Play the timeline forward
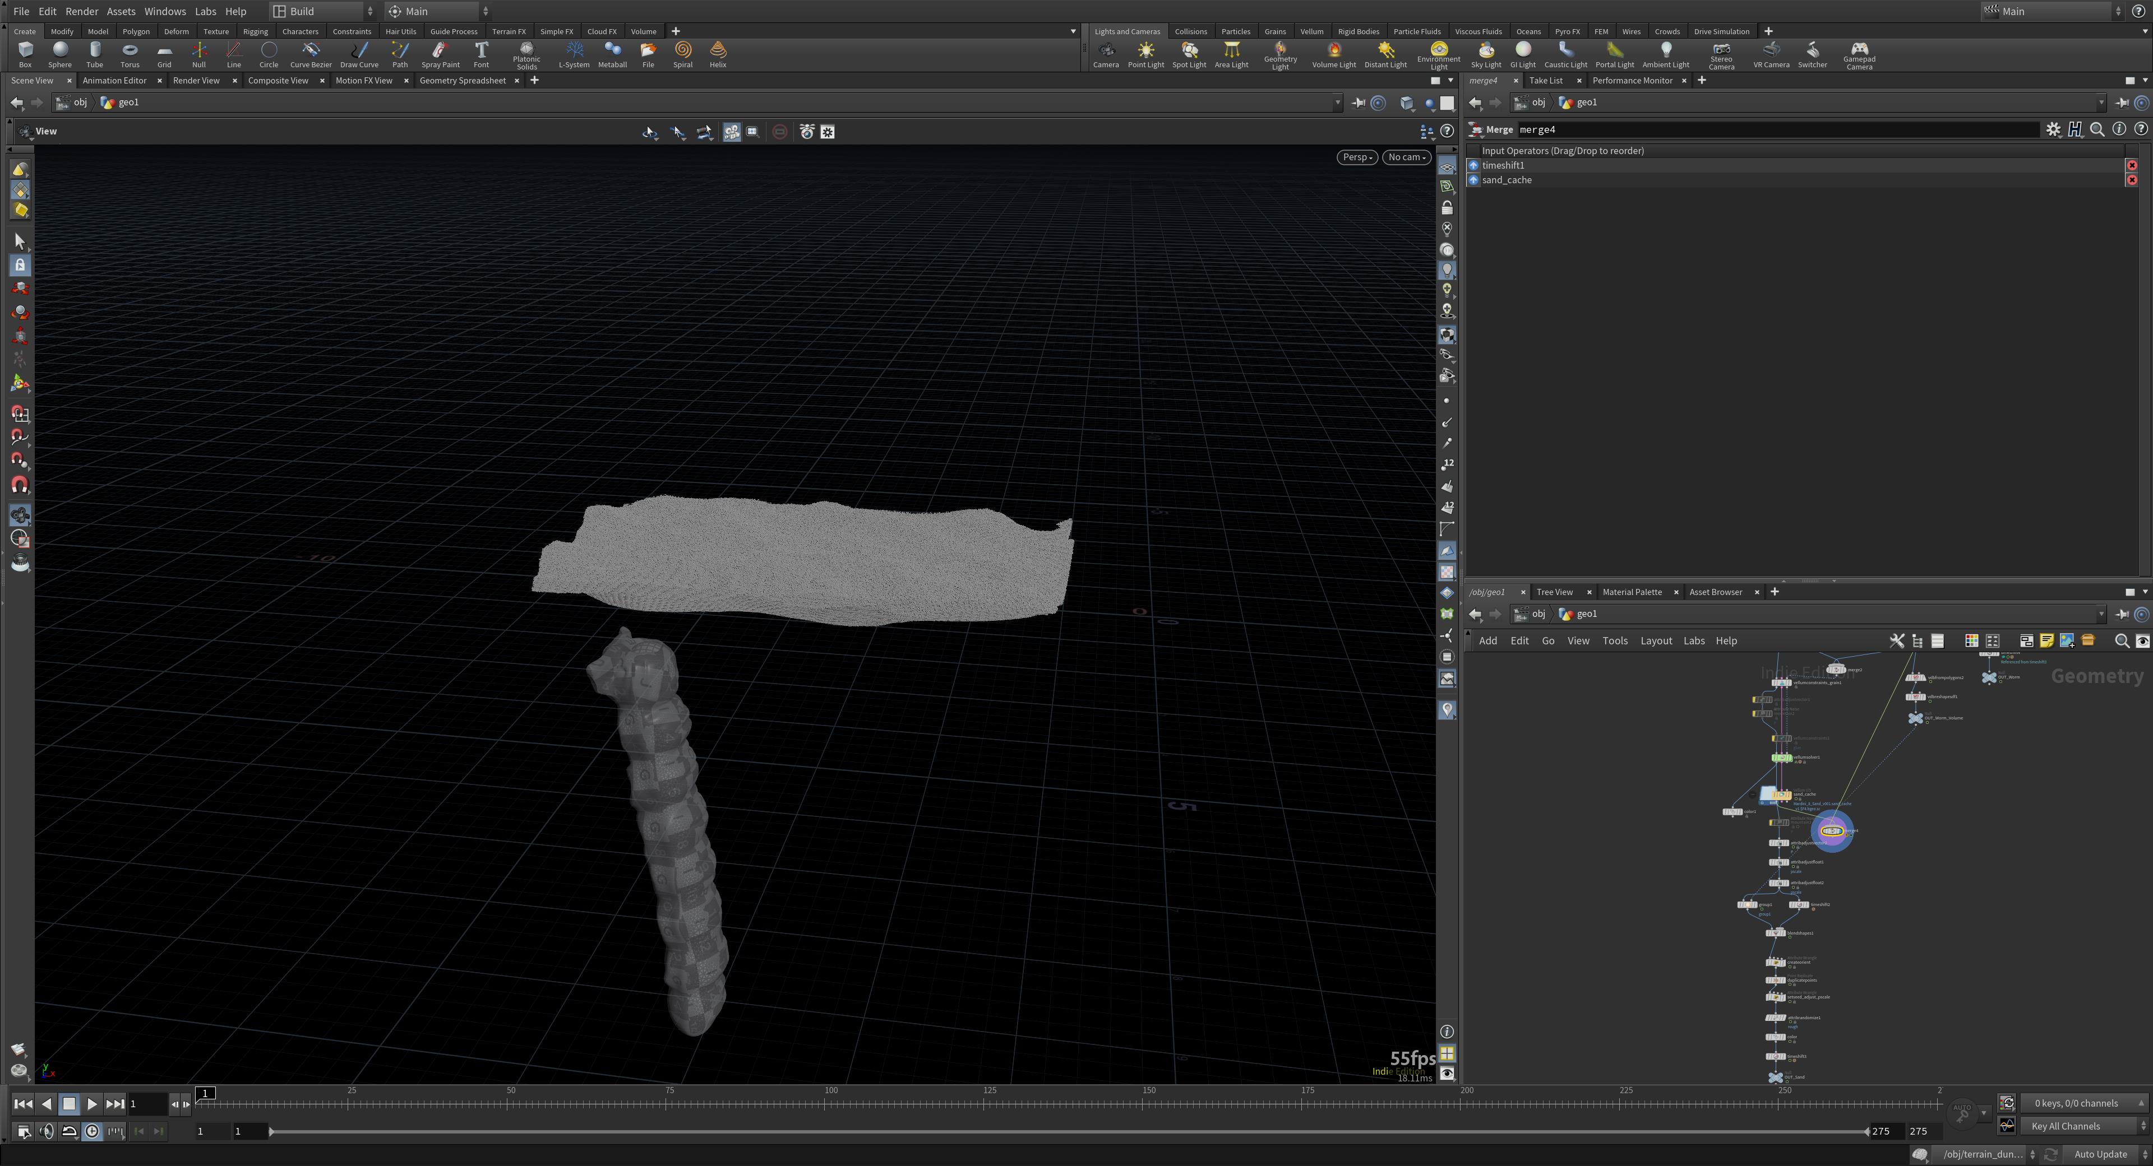The width and height of the screenshot is (2153, 1166). pos(92,1103)
